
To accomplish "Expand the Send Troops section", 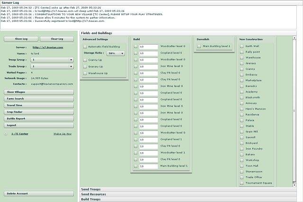I will pos(188,189).
